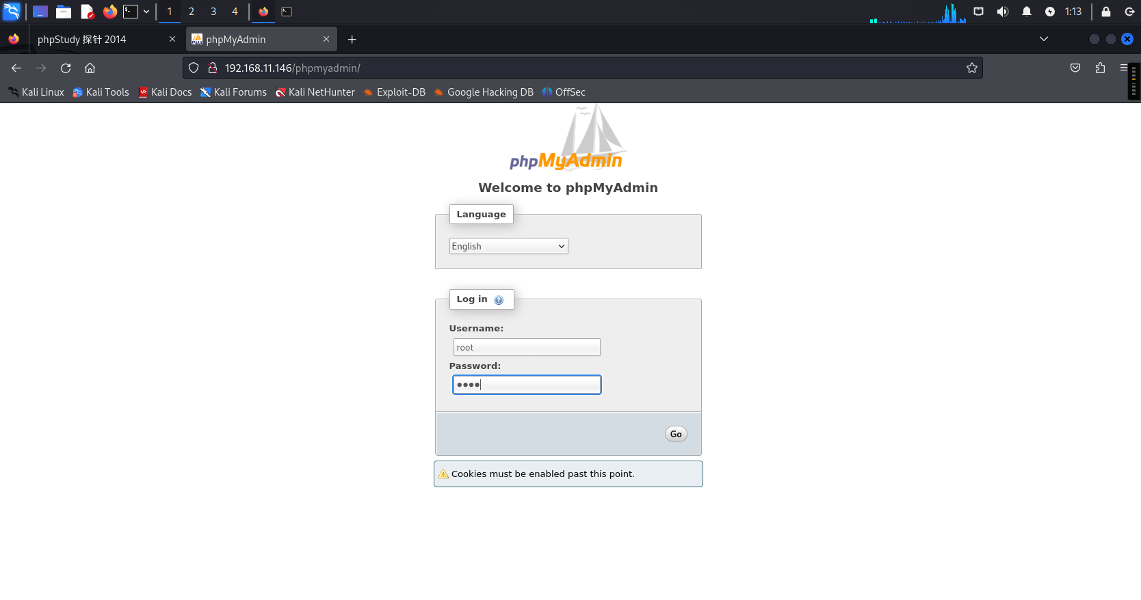
Task: Open the Pocket save icon
Action: point(1075,68)
